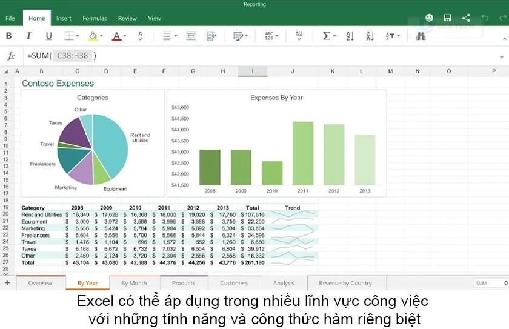Open font color dropdown arrow
Viewport: 509px width, 329px height.
pos(125,36)
